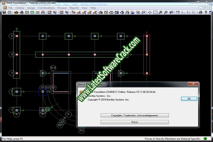The width and height of the screenshot is (213, 142).
Task: Open Copyrights, Trademarks, Acknowledgements
Action: [x=135, y=115]
